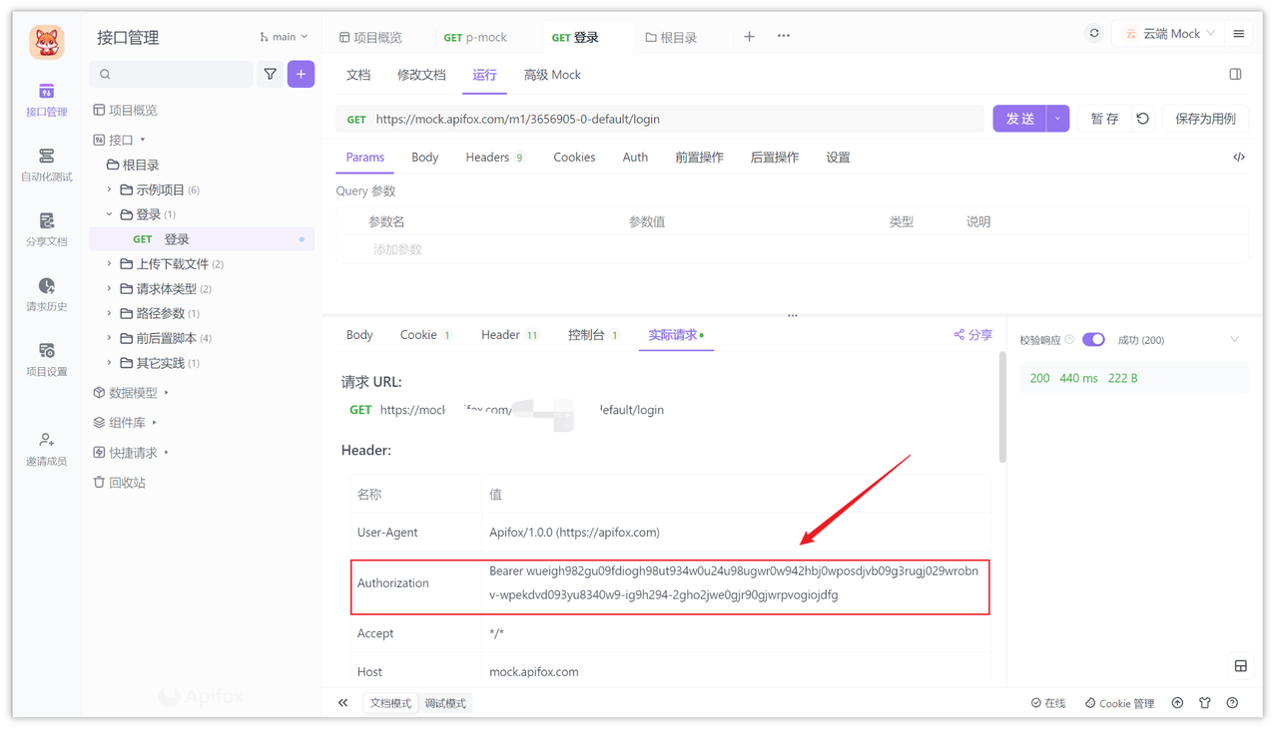Viewport: 1278px width, 730px height.
Task: Expand the 前后置脚本 folder
Action: click(109, 338)
